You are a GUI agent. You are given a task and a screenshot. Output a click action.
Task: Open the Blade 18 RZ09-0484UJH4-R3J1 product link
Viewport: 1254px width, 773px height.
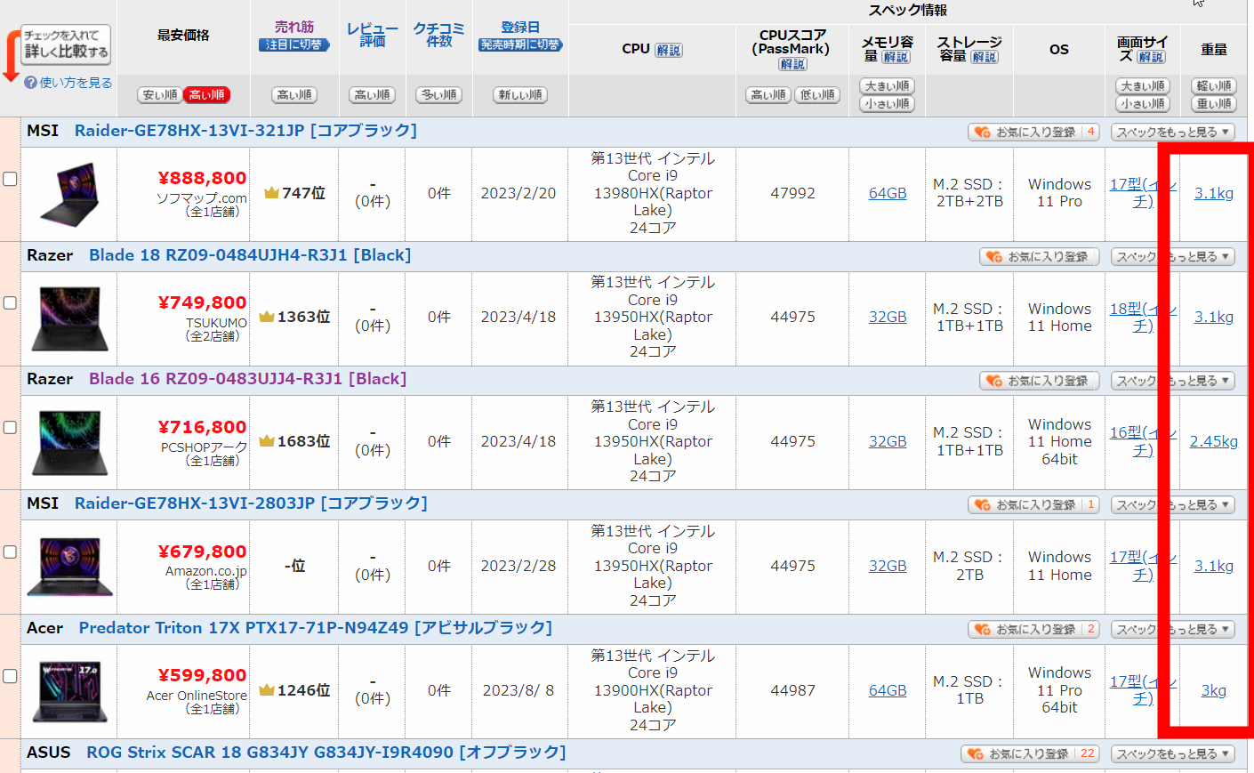pyautogui.click(x=249, y=255)
